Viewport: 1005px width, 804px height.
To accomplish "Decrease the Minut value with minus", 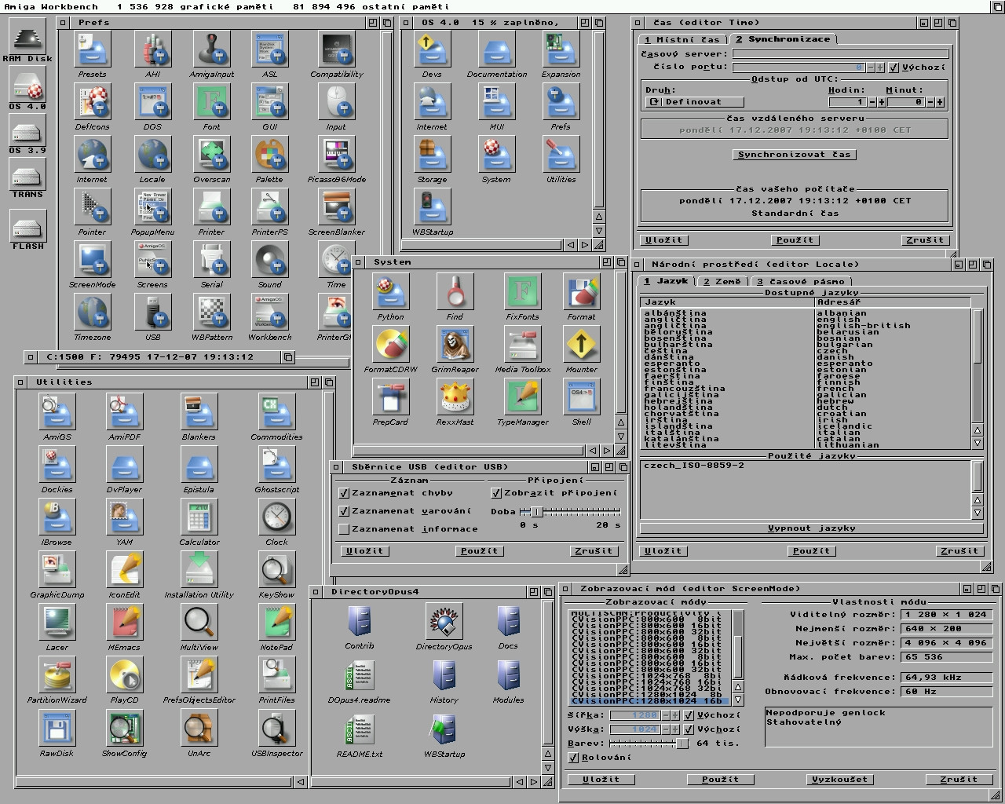I will point(930,102).
